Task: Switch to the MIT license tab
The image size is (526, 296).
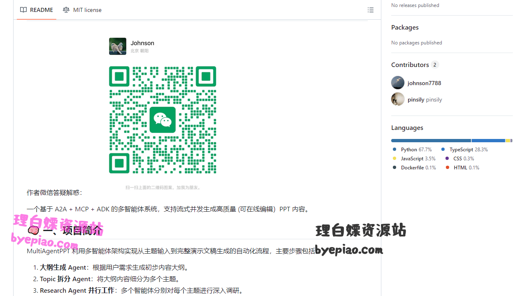Action: (82, 10)
